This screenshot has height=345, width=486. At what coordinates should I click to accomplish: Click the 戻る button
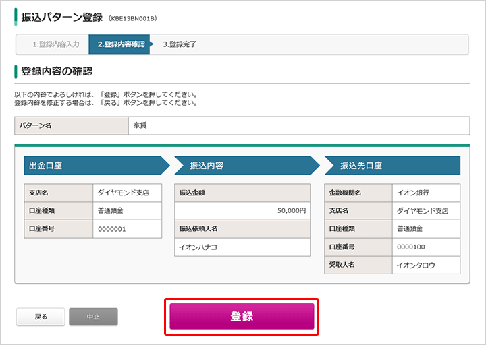40,317
